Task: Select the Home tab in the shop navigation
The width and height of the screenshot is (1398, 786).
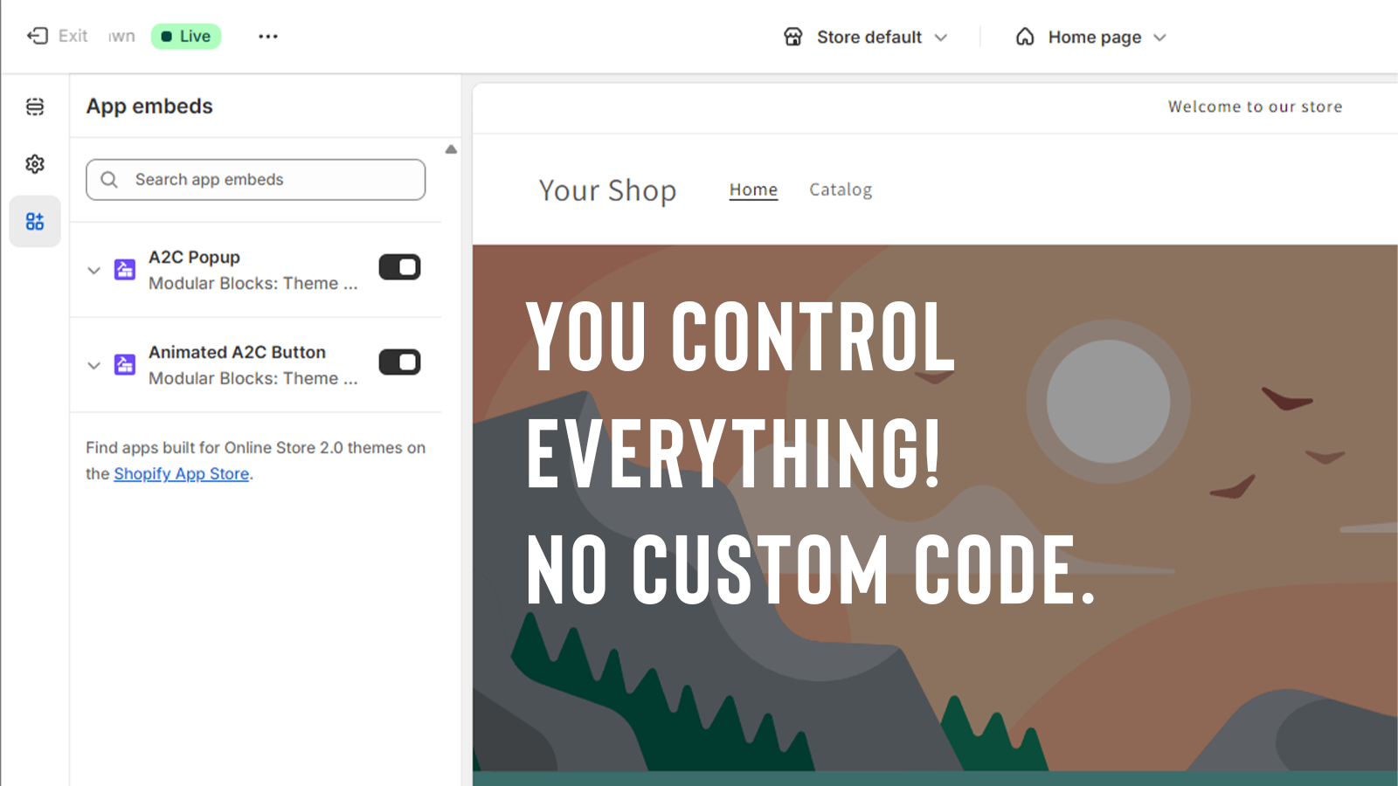Action: point(752,190)
